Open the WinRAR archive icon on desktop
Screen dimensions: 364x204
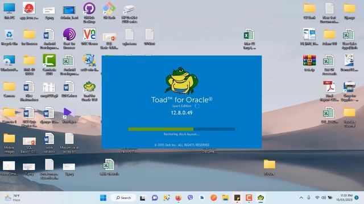pyautogui.click(x=309, y=63)
